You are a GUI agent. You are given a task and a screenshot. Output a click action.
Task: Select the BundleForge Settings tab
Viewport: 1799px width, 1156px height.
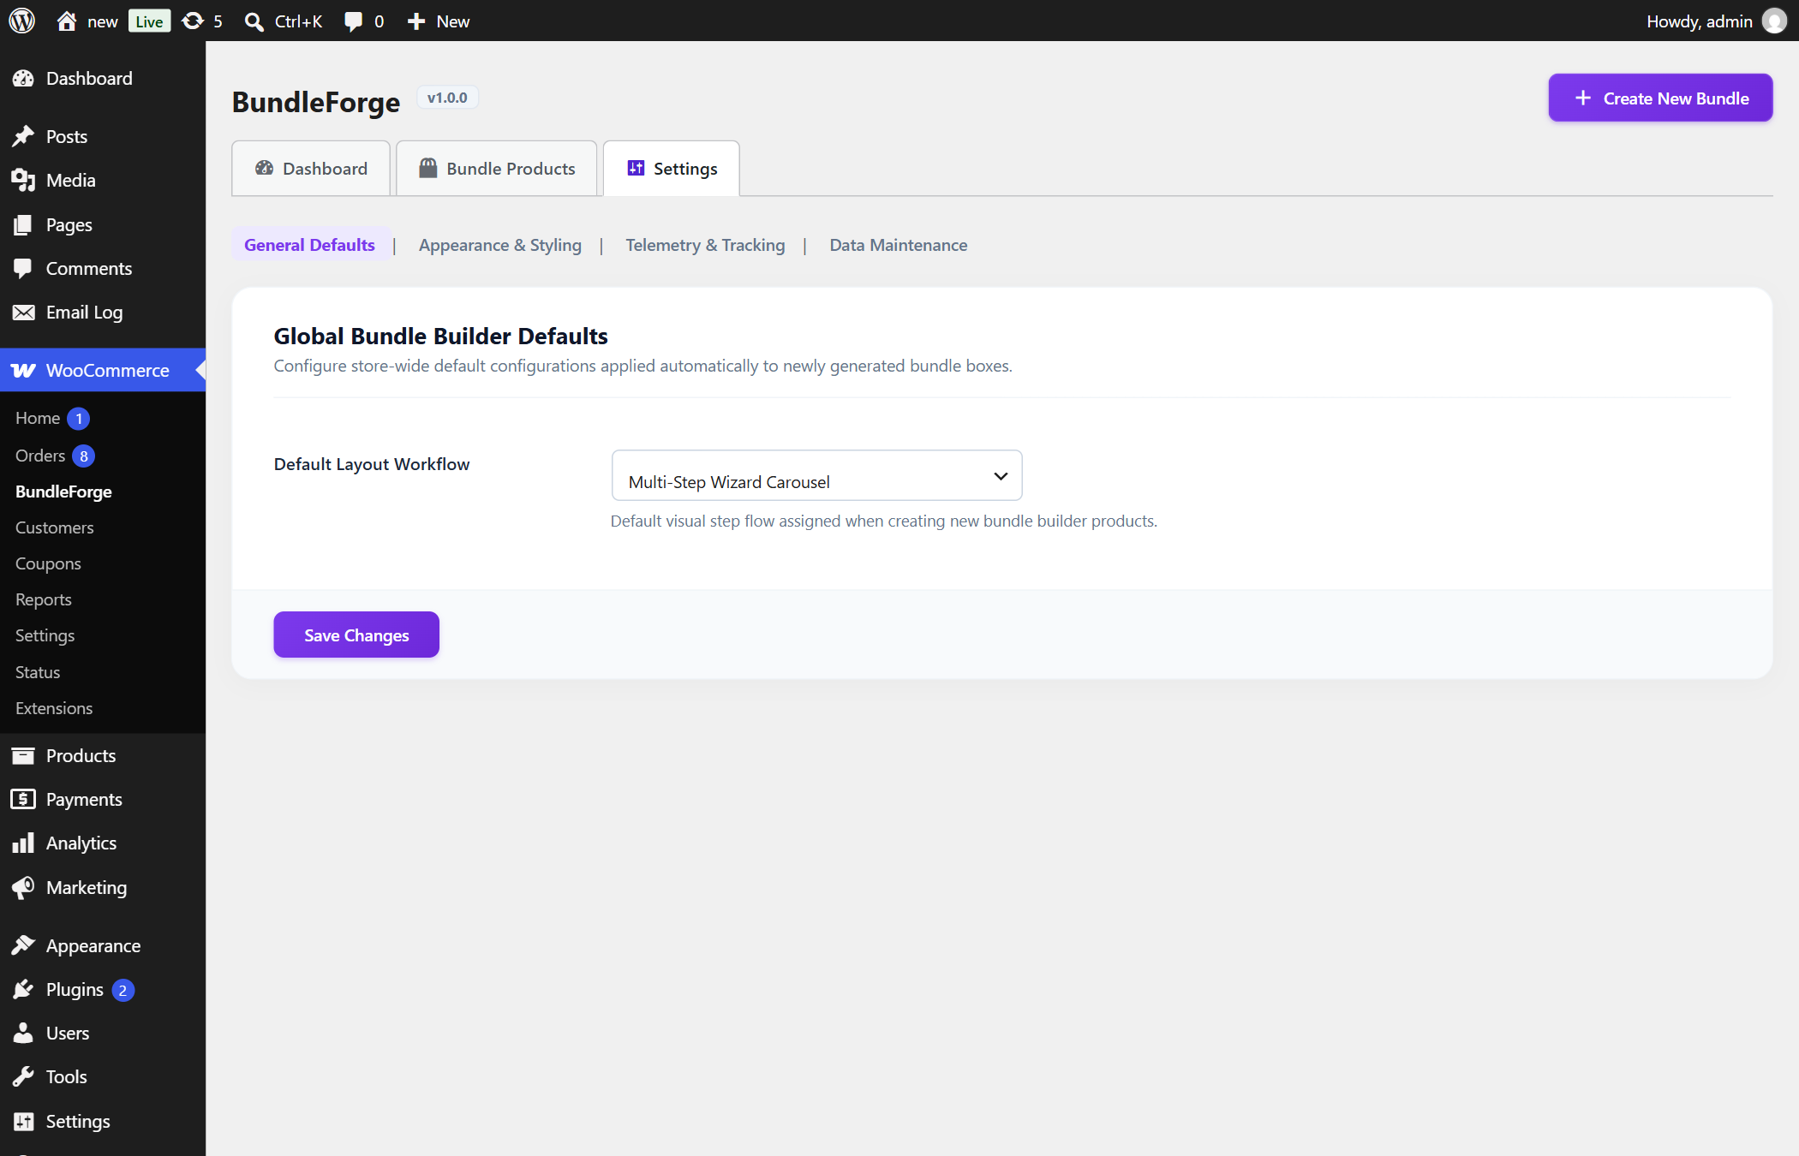[x=672, y=169]
